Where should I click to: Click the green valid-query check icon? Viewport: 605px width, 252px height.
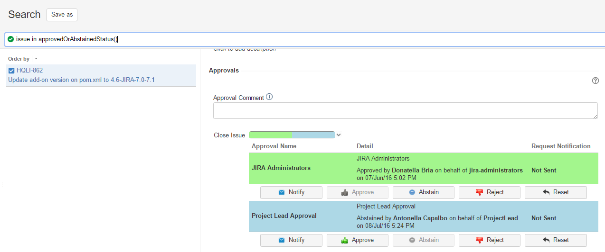pyautogui.click(x=10, y=39)
